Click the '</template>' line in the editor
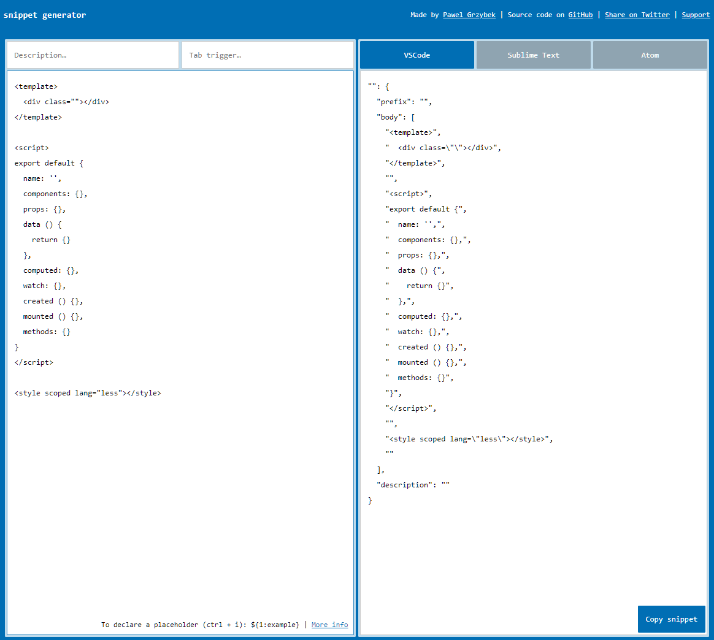 pyautogui.click(x=38, y=117)
